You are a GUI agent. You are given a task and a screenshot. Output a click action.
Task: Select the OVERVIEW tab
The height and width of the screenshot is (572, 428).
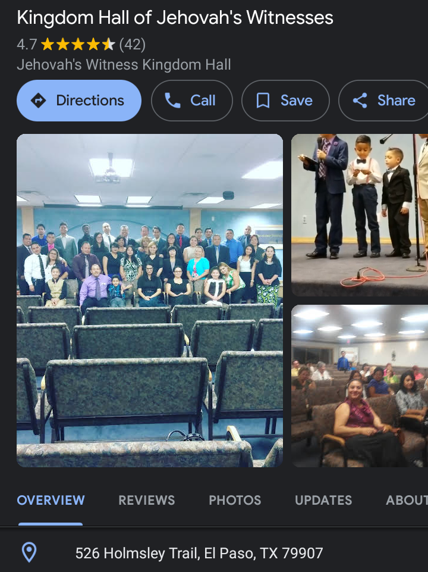pyautogui.click(x=51, y=500)
